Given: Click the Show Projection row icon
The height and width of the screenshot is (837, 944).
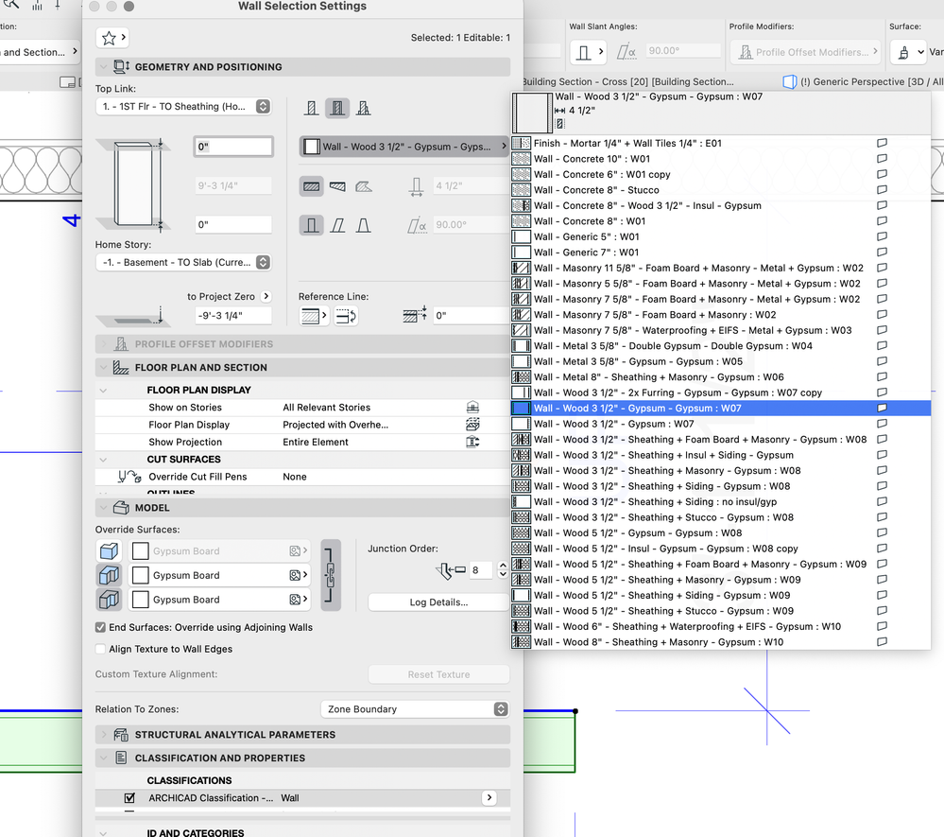Looking at the screenshot, I should (472, 442).
